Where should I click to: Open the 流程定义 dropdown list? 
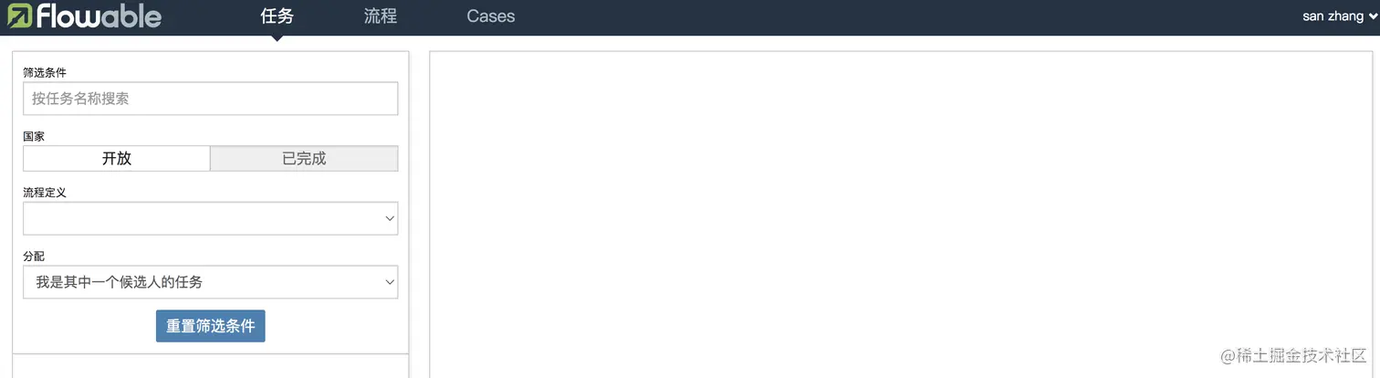pyautogui.click(x=211, y=219)
